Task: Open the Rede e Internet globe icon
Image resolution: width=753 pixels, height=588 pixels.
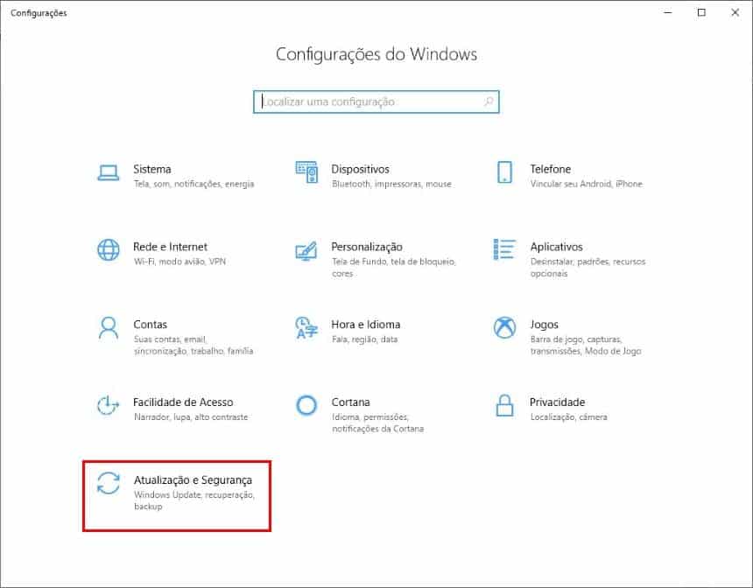Action: 108,249
